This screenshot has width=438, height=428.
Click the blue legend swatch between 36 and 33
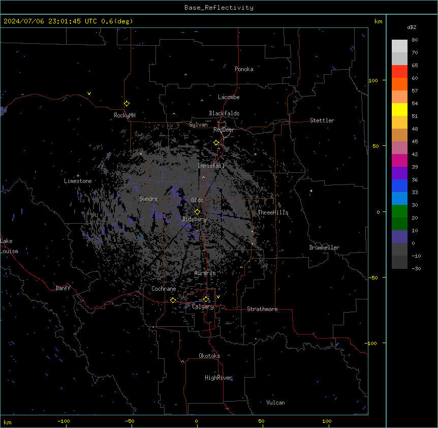(399, 186)
